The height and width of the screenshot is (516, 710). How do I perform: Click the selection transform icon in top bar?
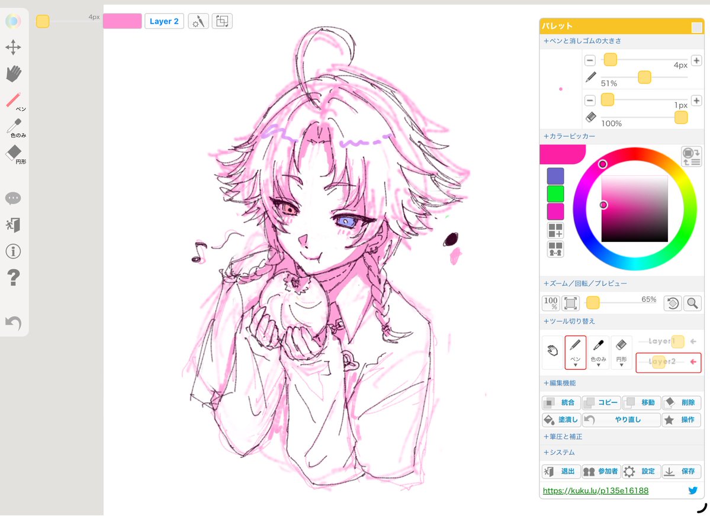222,21
